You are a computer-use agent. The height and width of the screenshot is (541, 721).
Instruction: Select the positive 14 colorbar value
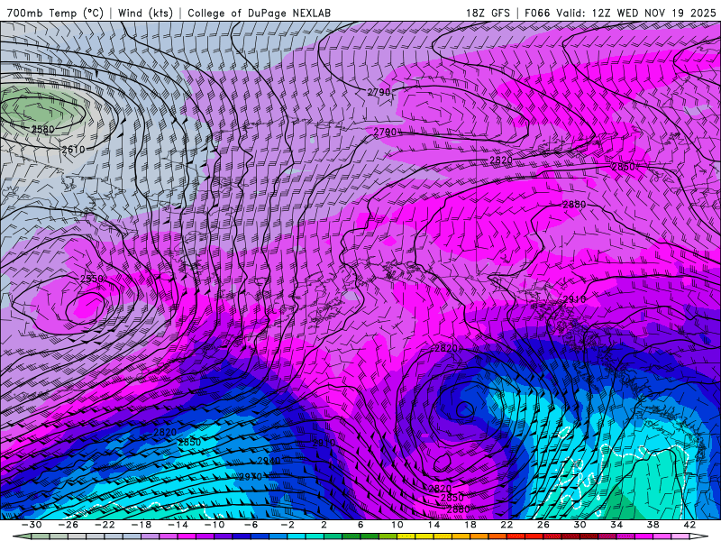click(x=434, y=525)
